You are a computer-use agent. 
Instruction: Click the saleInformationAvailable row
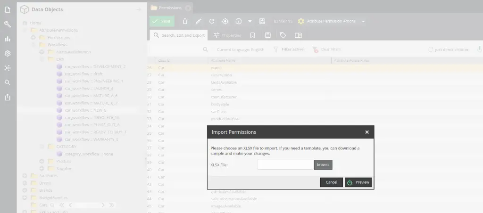click(315, 199)
